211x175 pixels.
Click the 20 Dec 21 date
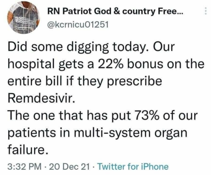(x=70, y=166)
